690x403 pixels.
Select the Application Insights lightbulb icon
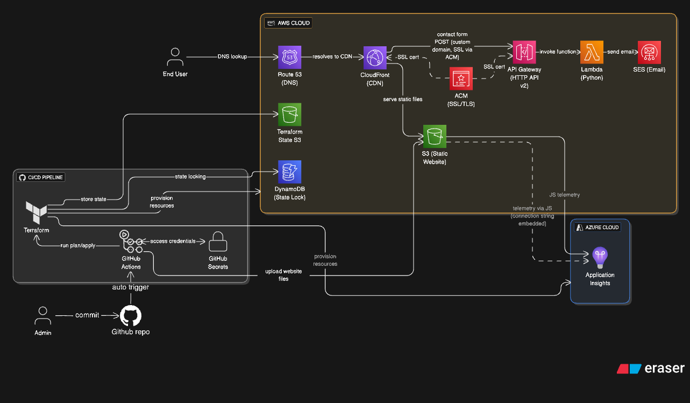[600, 258]
